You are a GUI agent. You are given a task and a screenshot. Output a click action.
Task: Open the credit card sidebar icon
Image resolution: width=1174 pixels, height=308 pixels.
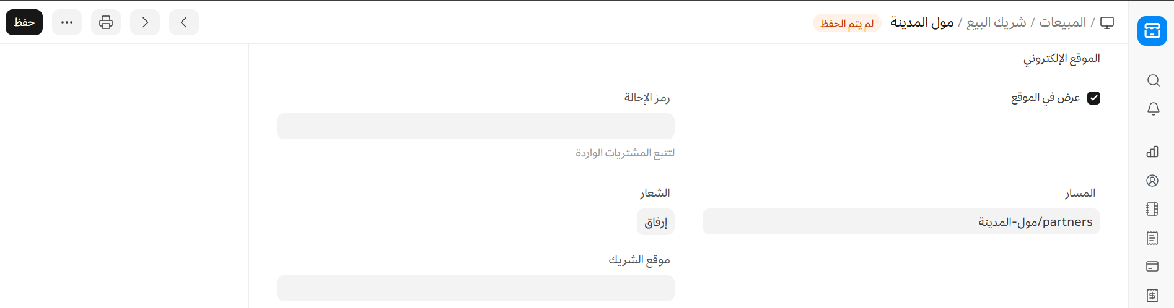(x=1152, y=267)
